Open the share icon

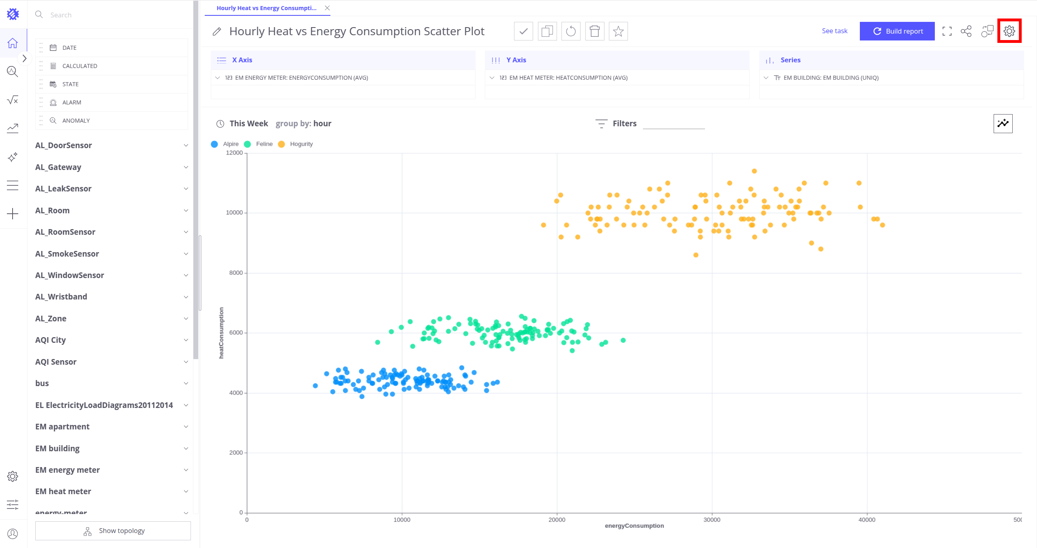click(966, 31)
